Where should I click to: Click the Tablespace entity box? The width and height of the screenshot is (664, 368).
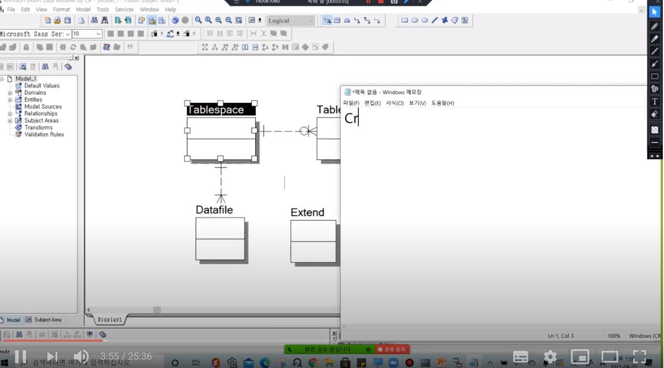[221, 139]
